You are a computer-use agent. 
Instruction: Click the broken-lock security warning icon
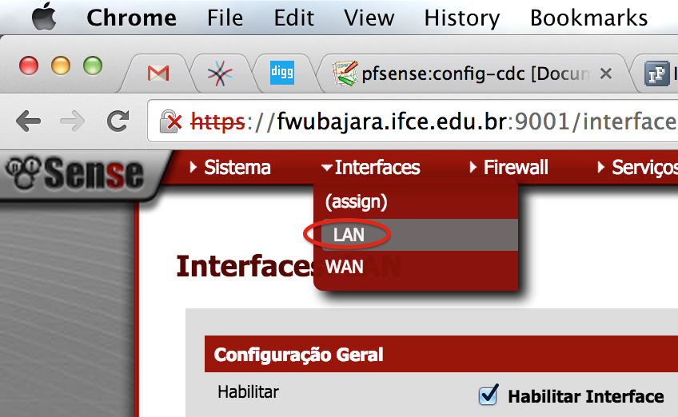click(x=171, y=121)
